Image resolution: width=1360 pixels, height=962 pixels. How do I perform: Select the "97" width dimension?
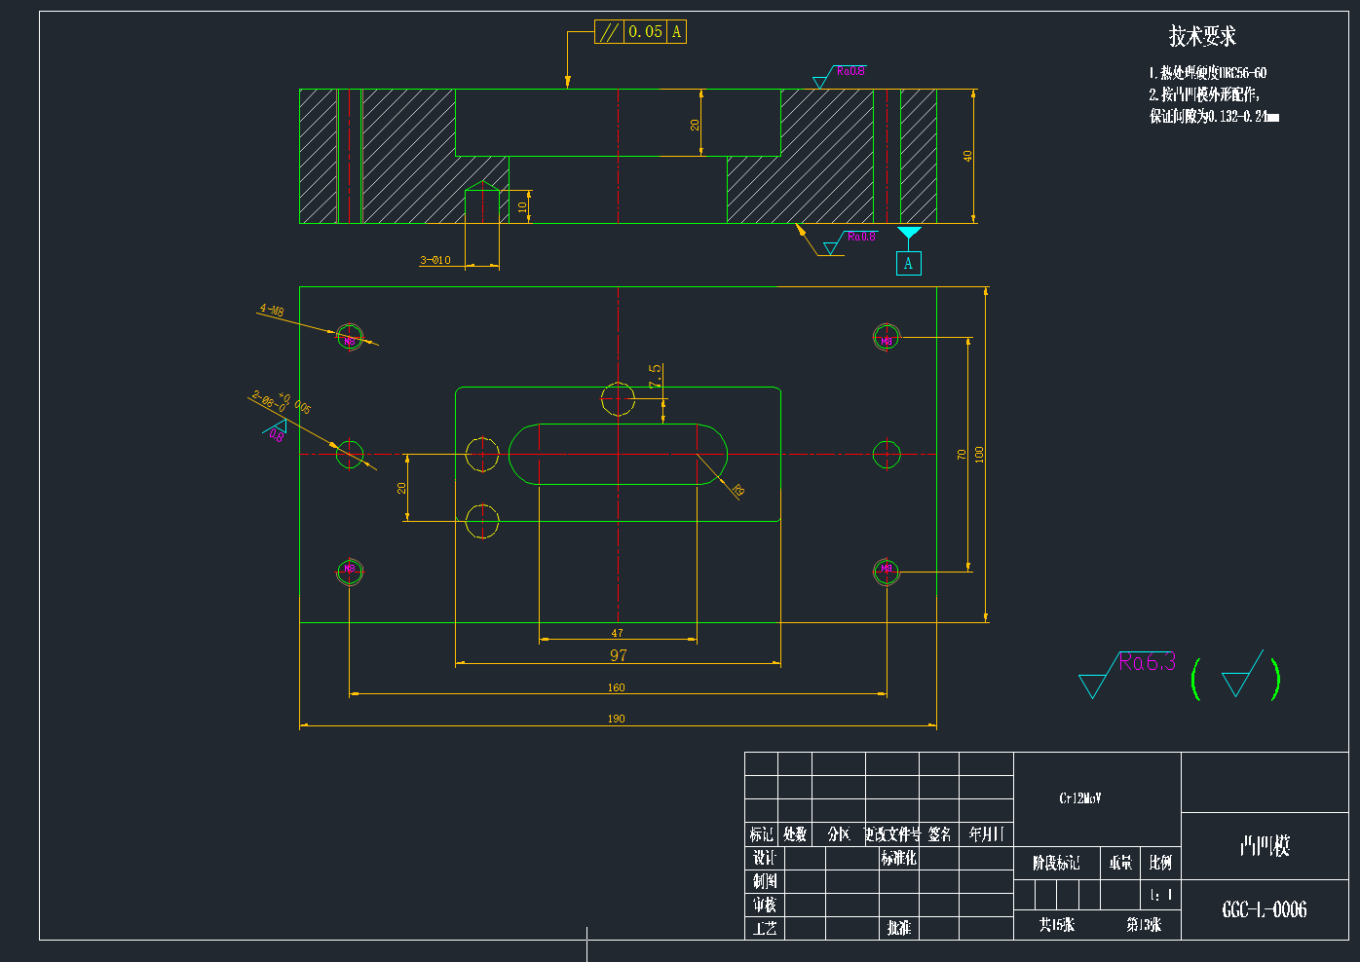tap(619, 655)
